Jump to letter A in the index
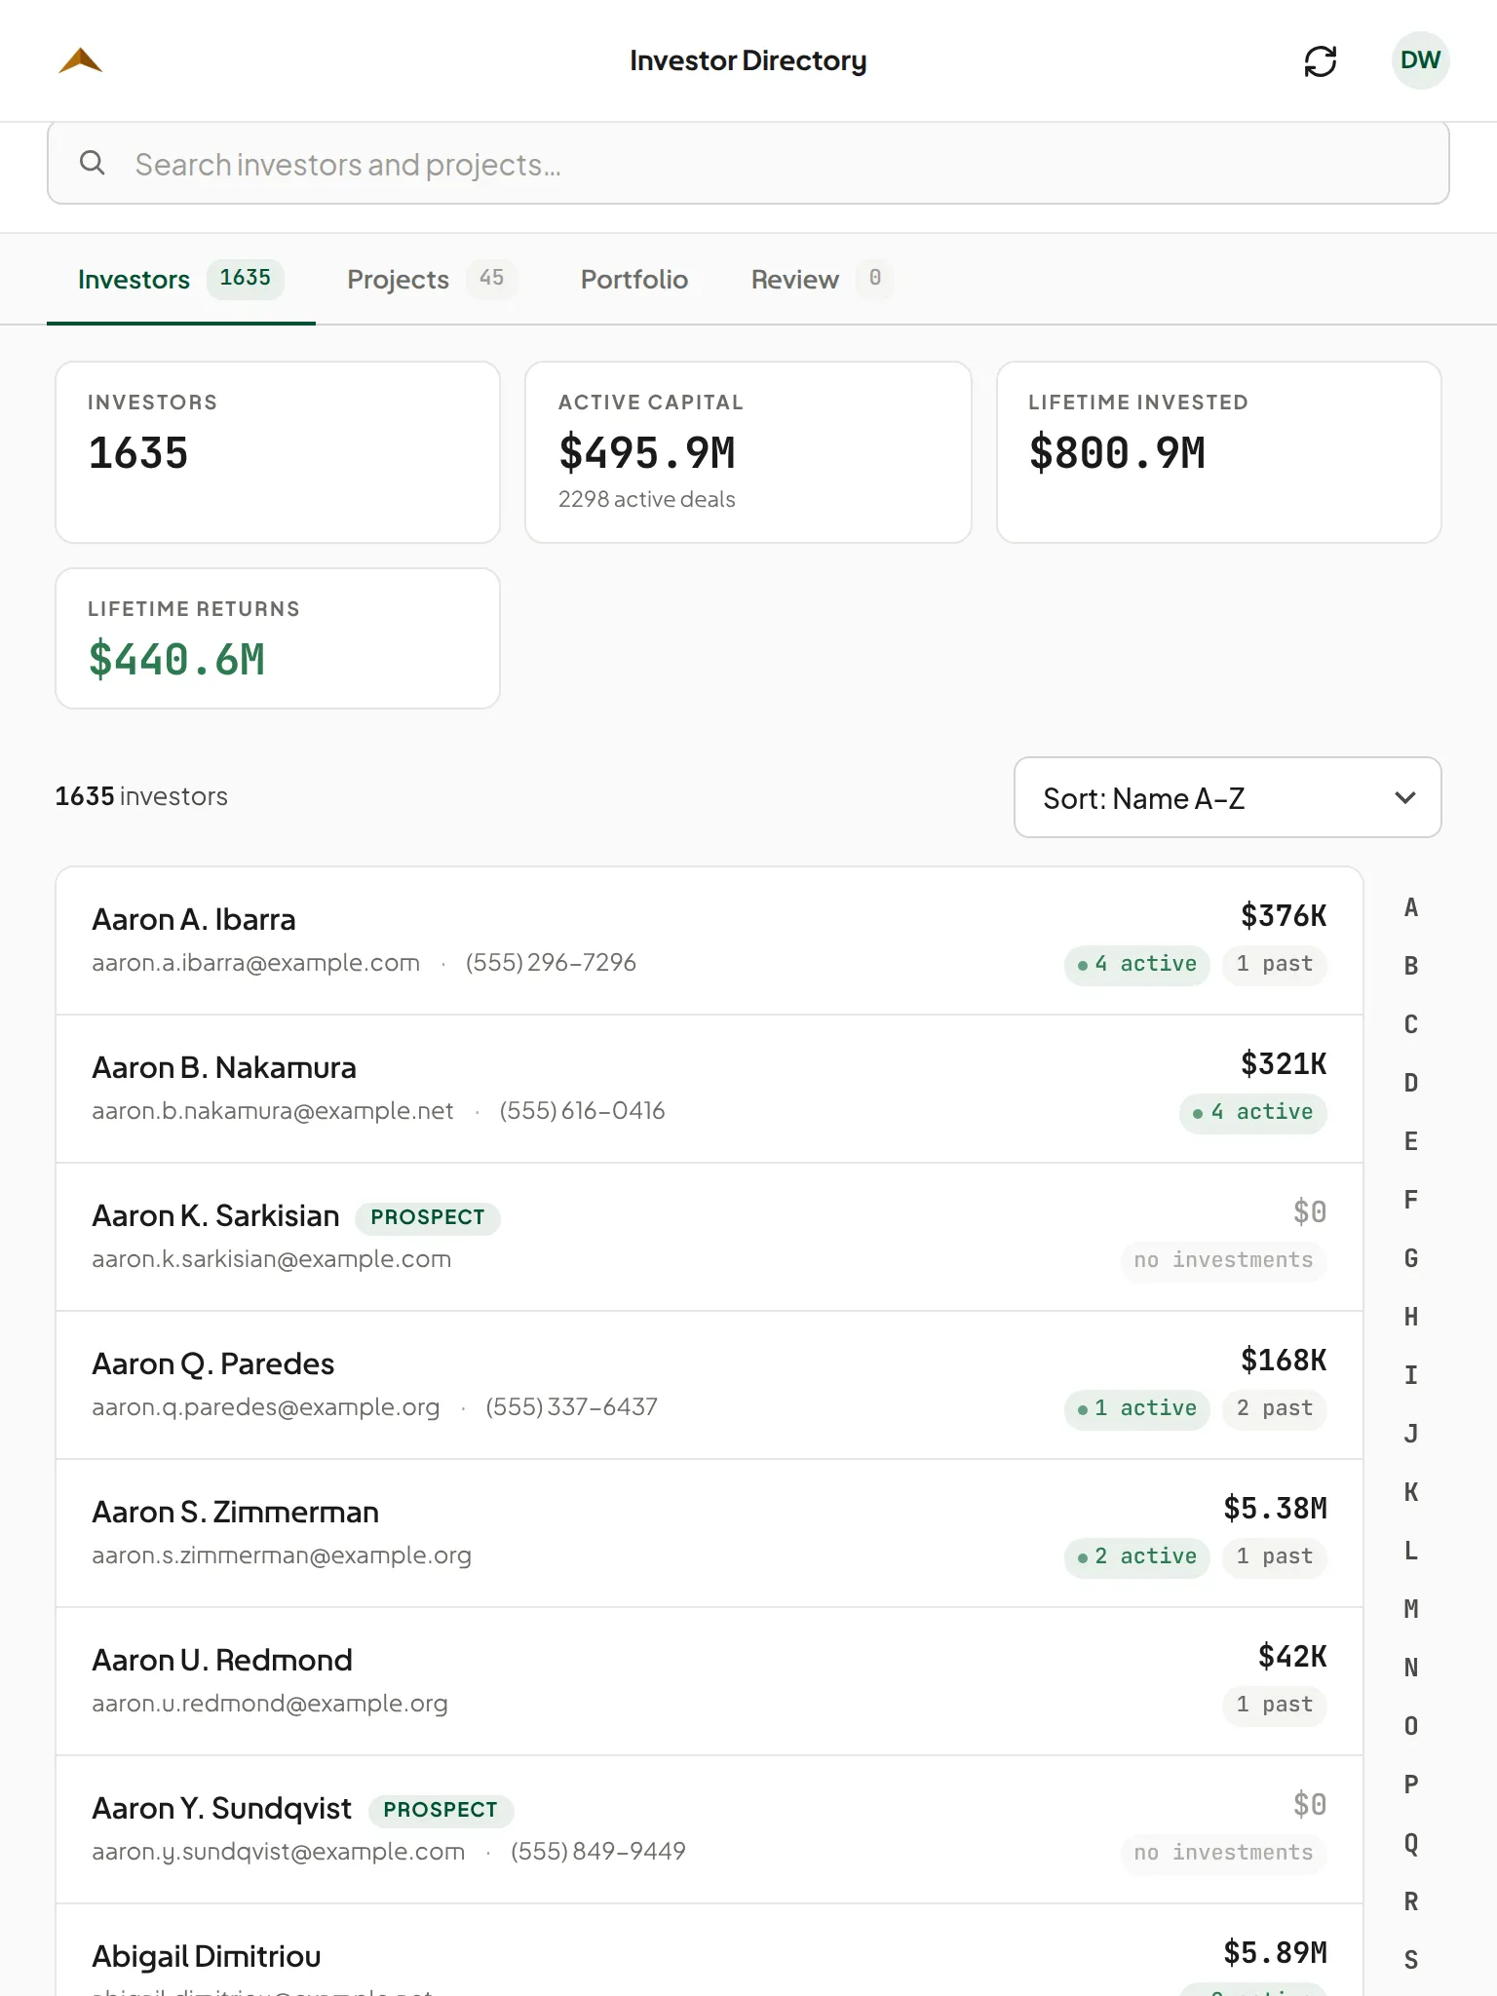Viewport: 1497px width, 1996px height. 1411,907
